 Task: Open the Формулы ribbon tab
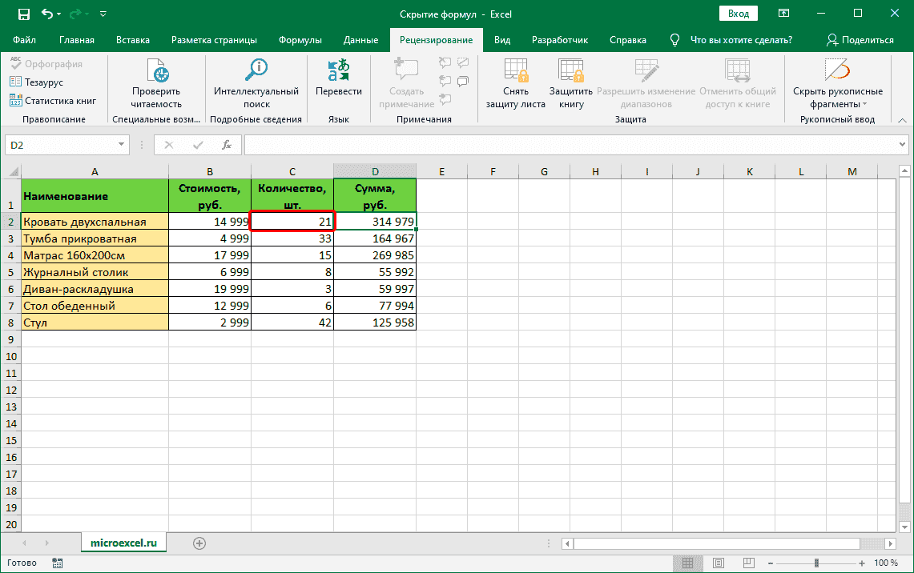[300, 40]
